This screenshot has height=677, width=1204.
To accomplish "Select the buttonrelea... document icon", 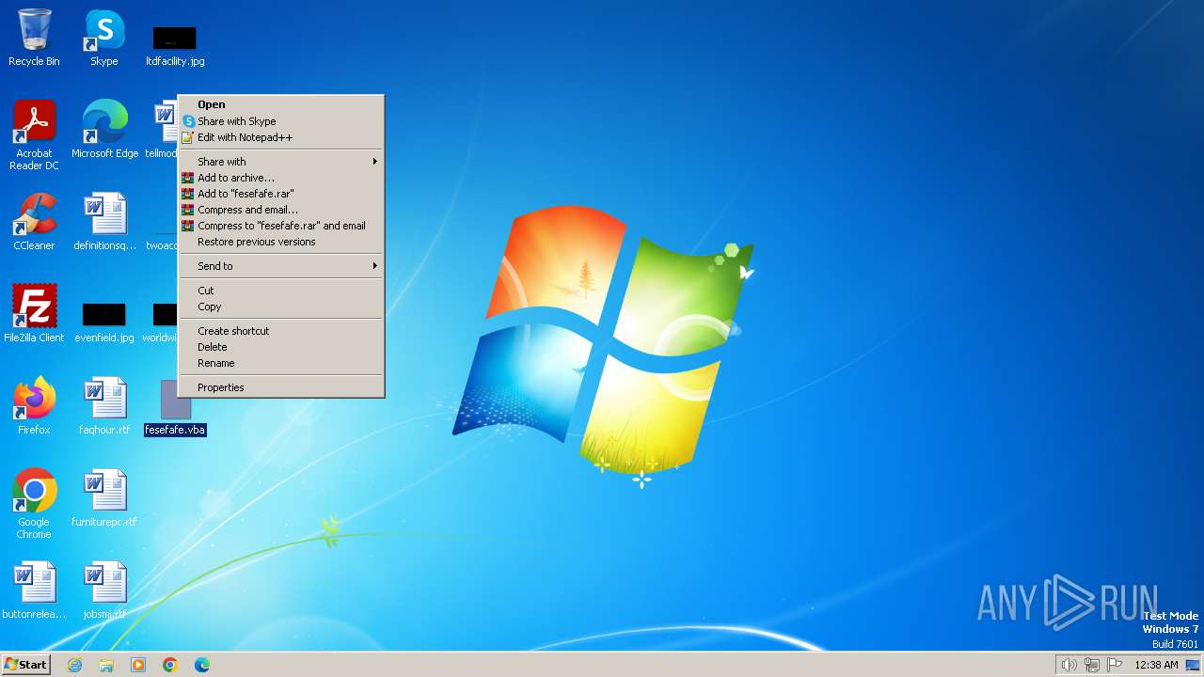I will click(34, 590).
